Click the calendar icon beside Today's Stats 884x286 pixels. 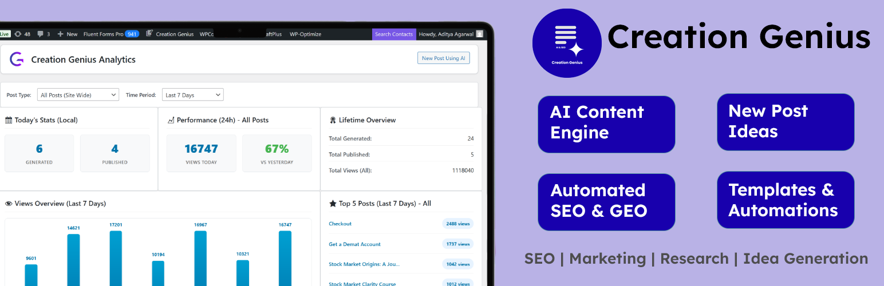pyautogui.click(x=9, y=120)
